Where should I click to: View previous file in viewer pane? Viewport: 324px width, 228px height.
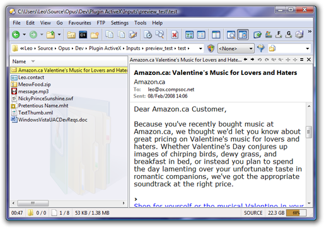[245, 60]
